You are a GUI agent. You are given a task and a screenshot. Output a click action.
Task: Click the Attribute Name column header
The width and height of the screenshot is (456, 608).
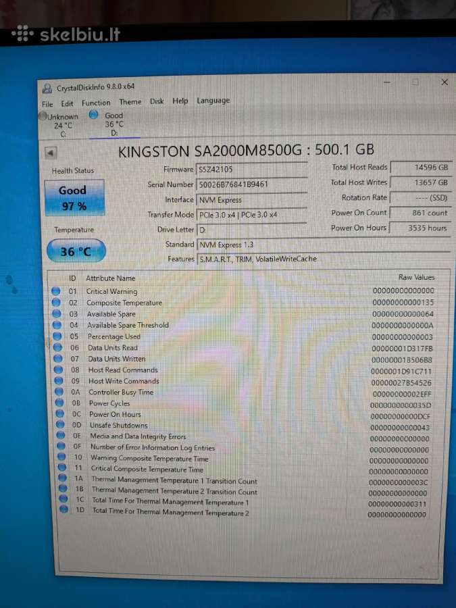[111, 278]
